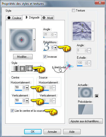Viewport: 106px width, 137px height.
Task: Toggle the Inverser checkbox
Action: 45,57
